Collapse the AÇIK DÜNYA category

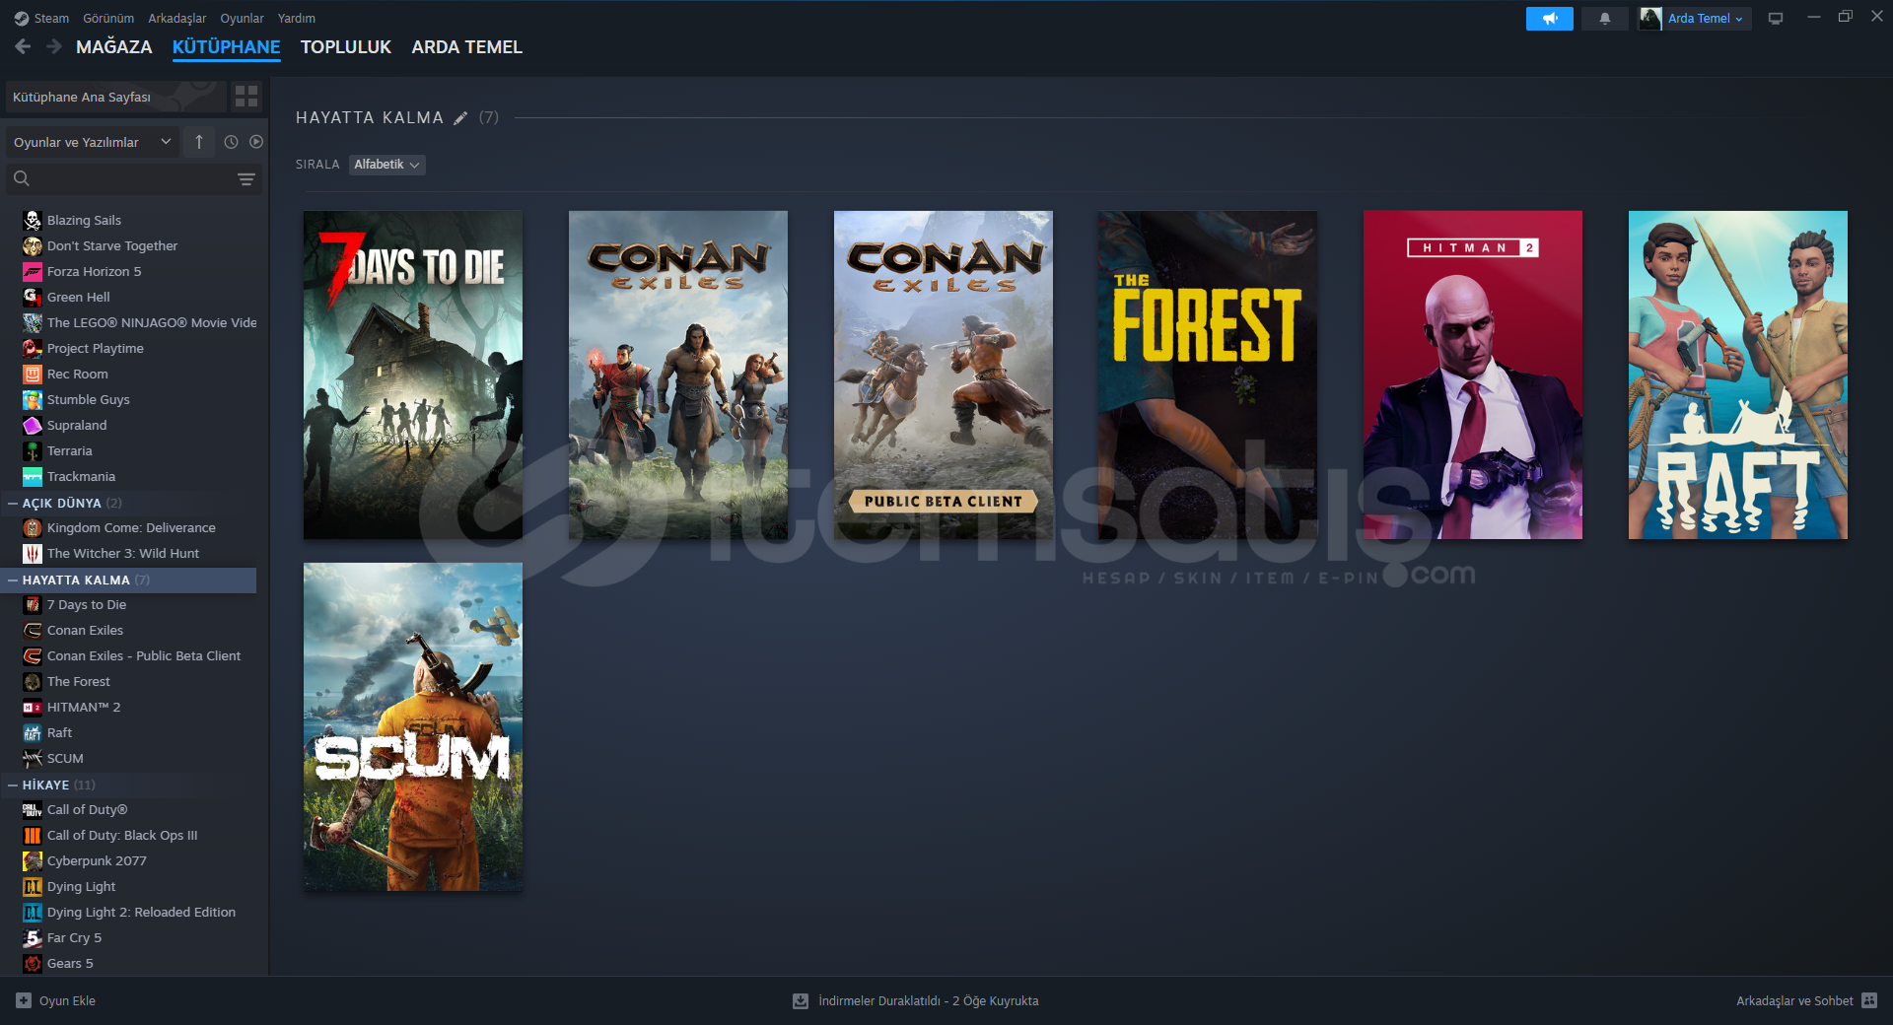(x=13, y=503)
